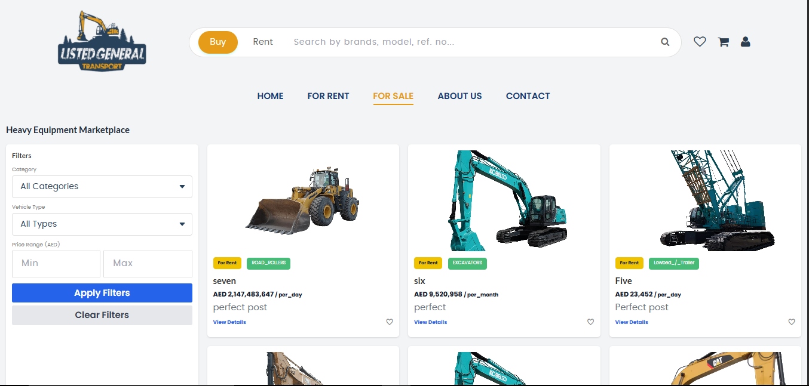Image resolution: width=809 pixels, height=386 pixels.
Task: Click the CAT excavator image in second row
Action: coord(727,368)
